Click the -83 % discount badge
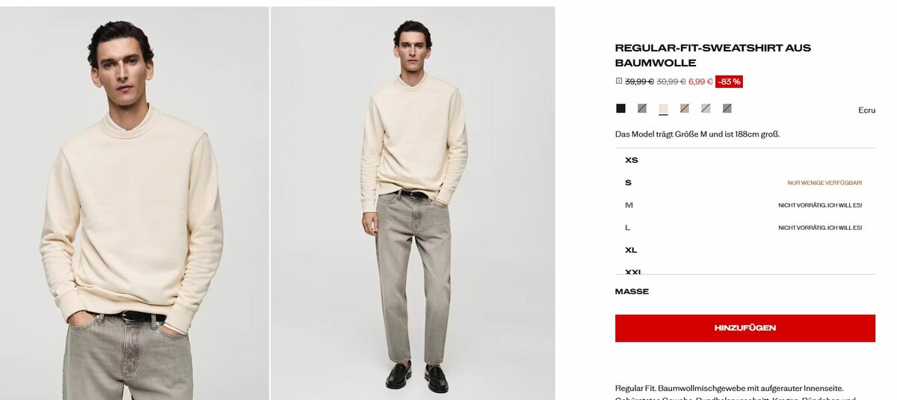Viewport: 897px width, 400px height. click(x=729, y=81)
